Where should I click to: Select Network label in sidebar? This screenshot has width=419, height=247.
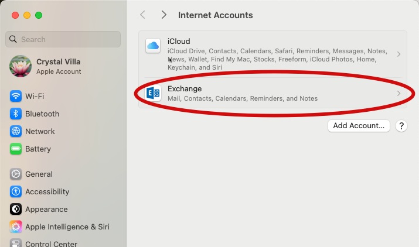pyautogui.click(x=40, y=131)
